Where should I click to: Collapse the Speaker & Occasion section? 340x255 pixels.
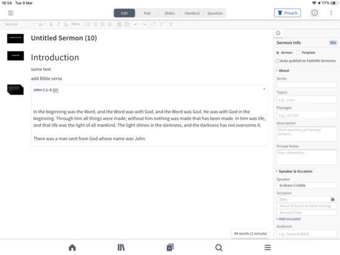click(276, 172)
